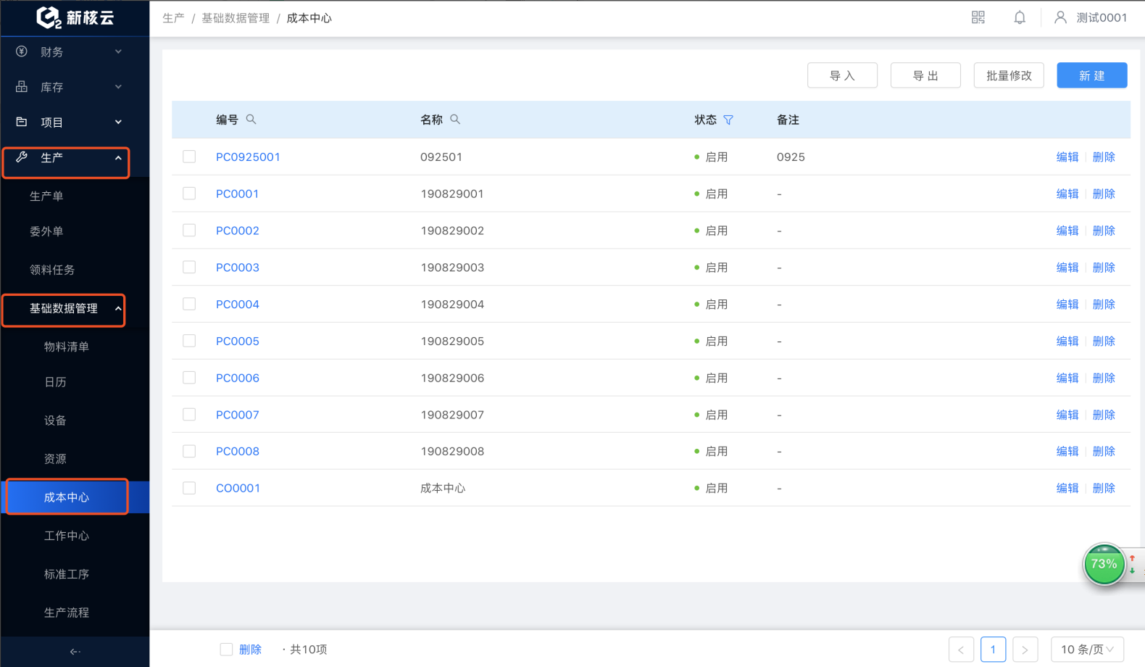Open the CO0001 record link

point(238,488)
